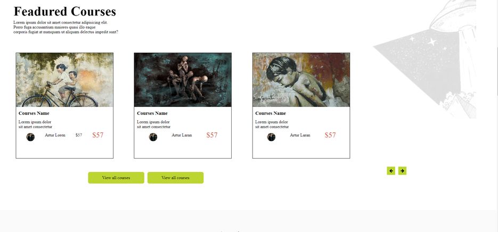Click the Feadured Courses heading
Viewport: 498px width, 232px height.
(65, 11)
